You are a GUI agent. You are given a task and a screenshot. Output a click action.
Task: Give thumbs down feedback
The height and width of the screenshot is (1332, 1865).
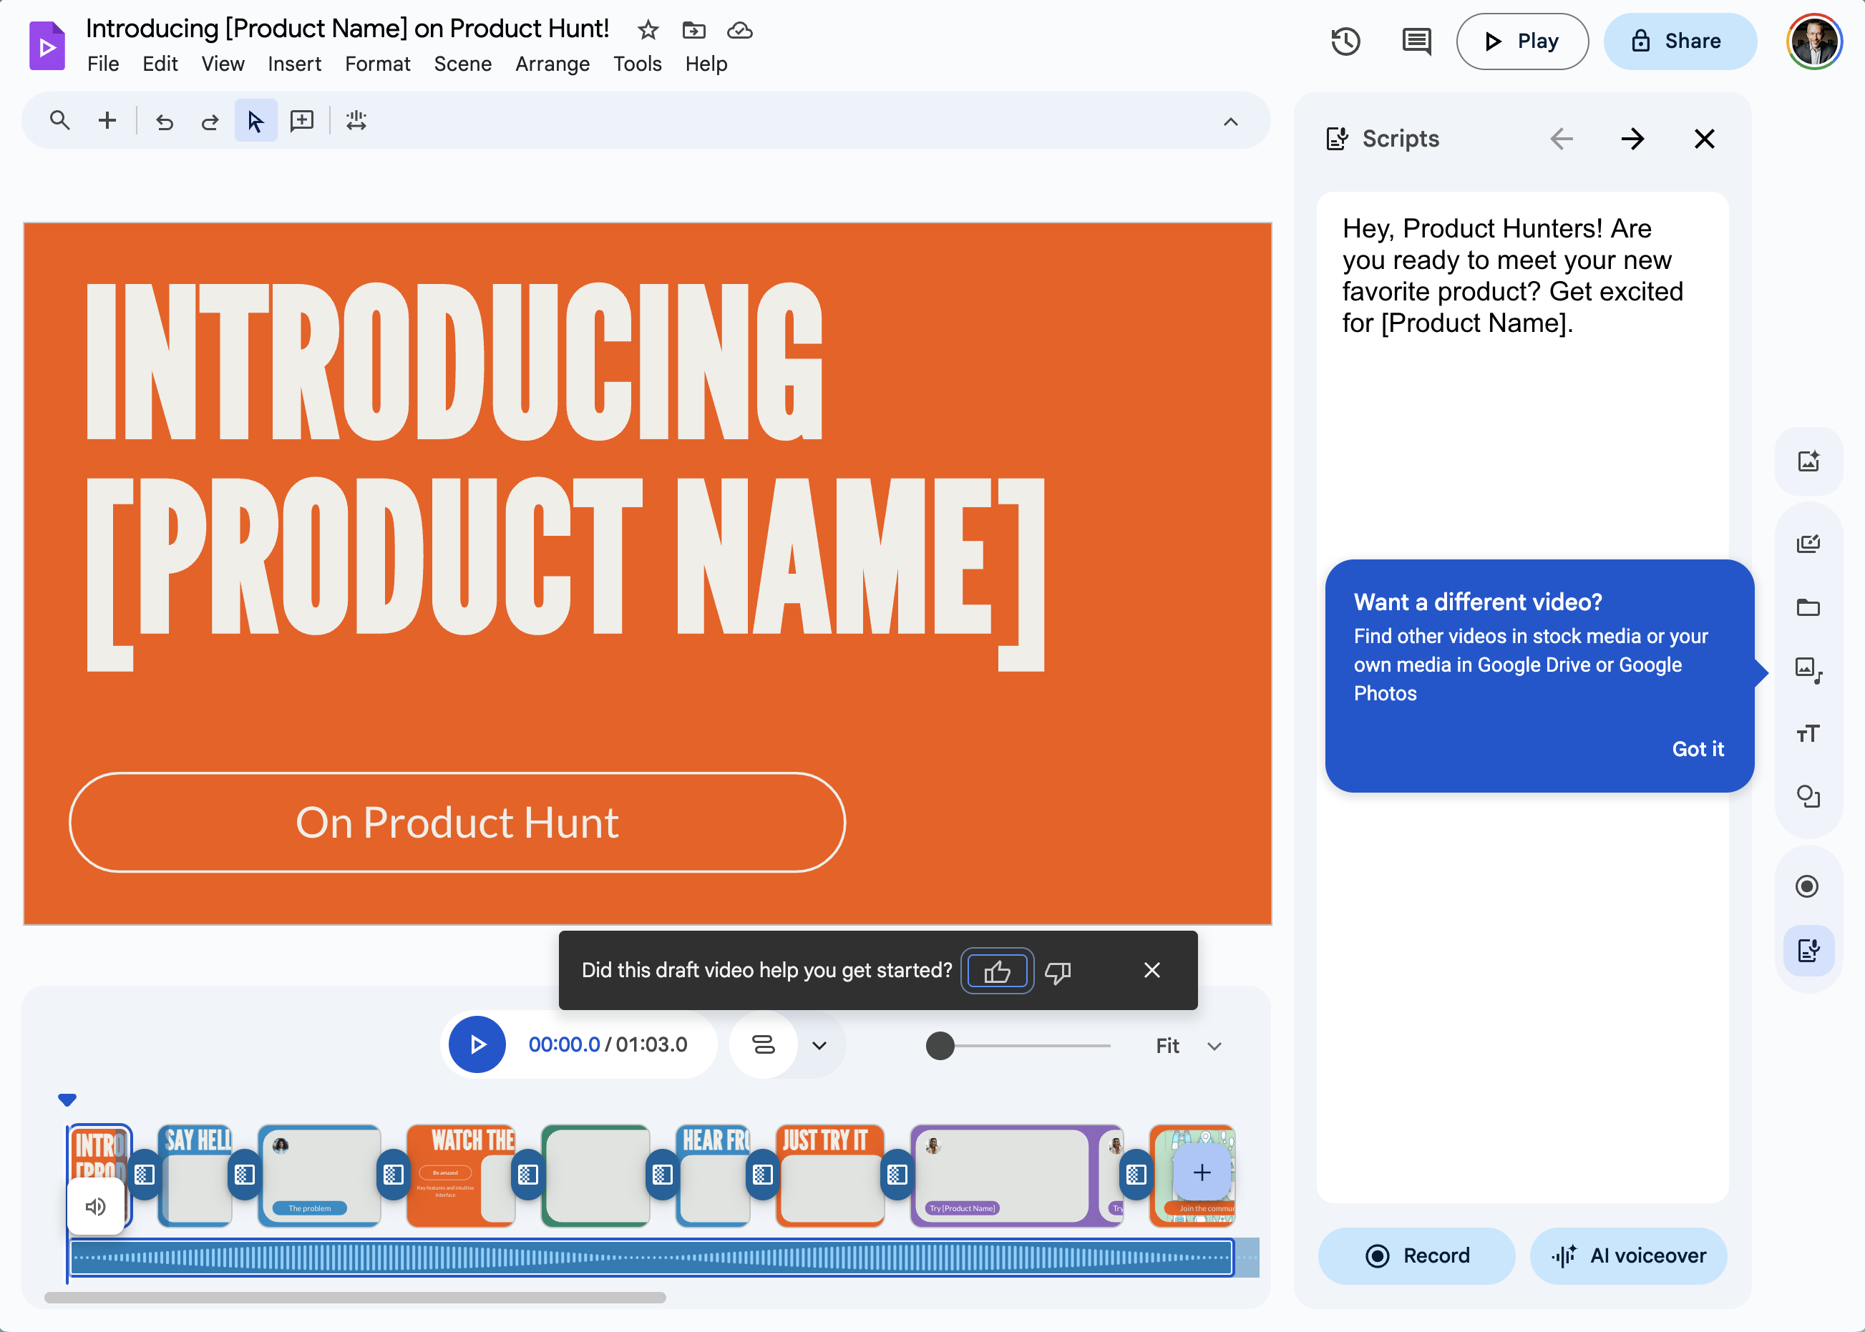(x=1058, y=972)
